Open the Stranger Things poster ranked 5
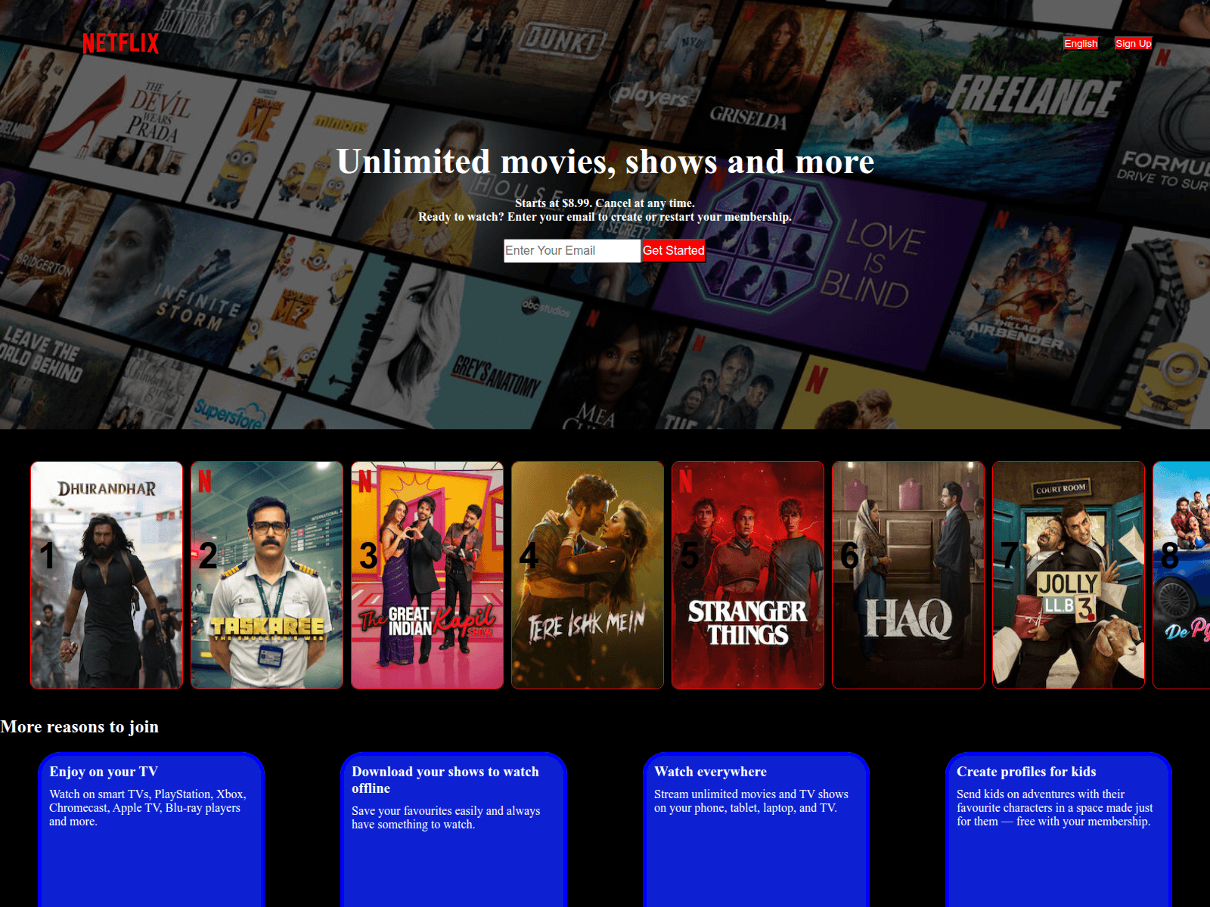The width and height of the screenshot is (1210, 907). [748, 575]
